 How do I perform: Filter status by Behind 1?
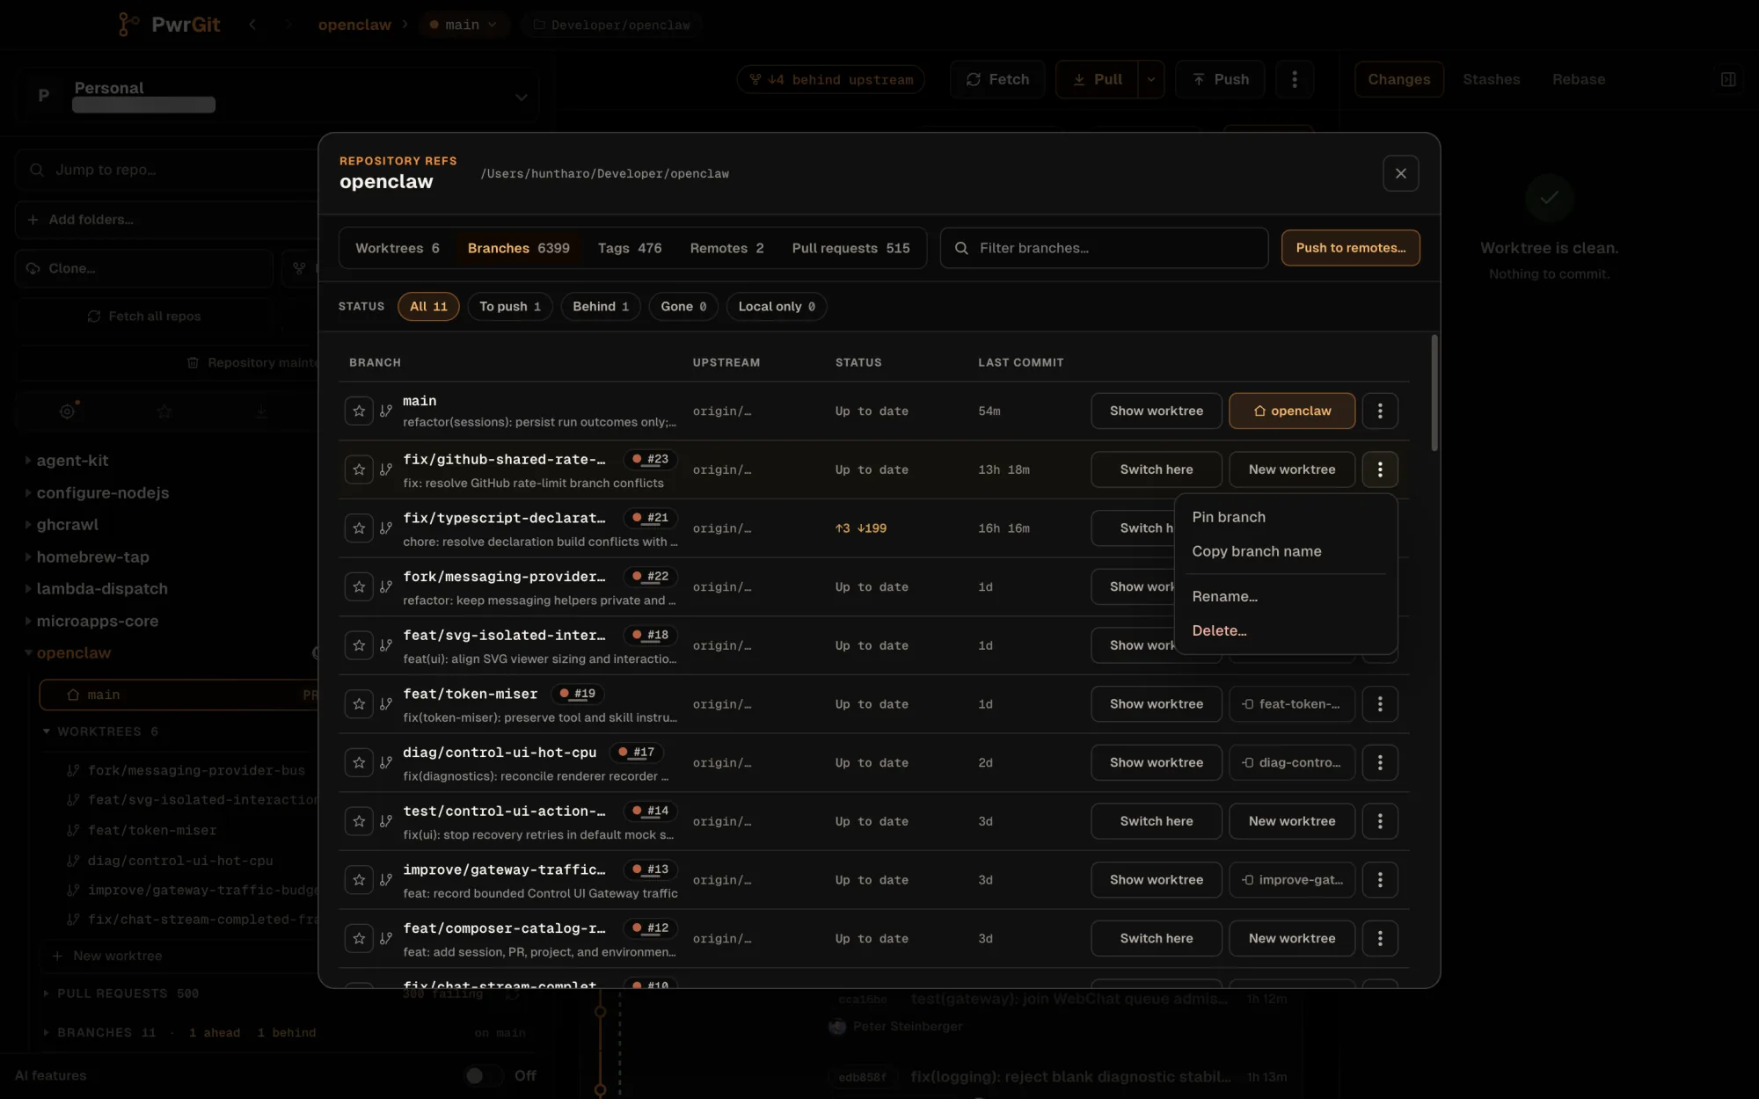click(x=601, y=306)
